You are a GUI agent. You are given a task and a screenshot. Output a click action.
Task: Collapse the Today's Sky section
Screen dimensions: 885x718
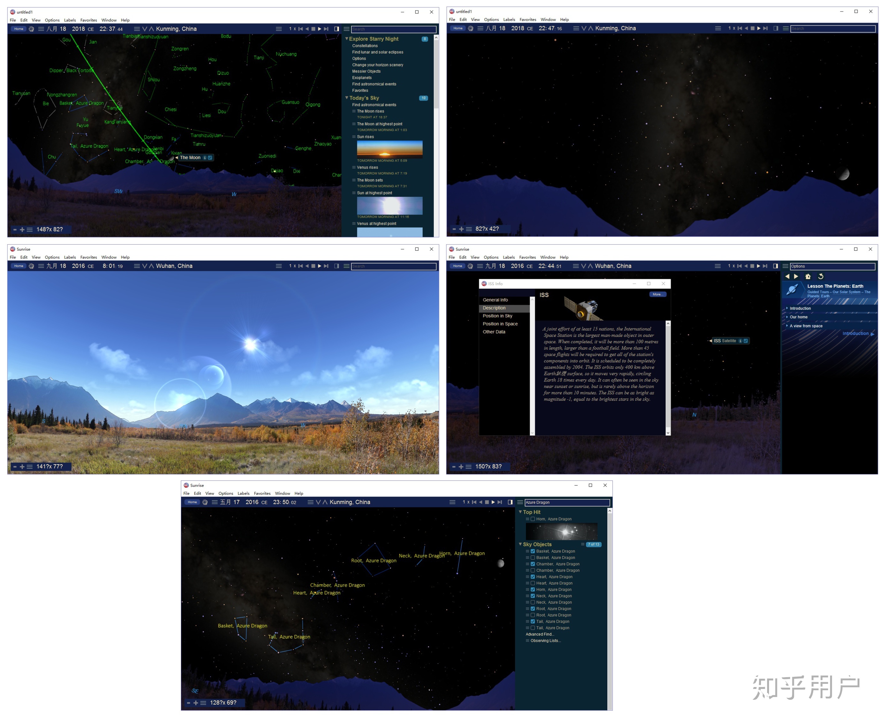click(347, 98)
